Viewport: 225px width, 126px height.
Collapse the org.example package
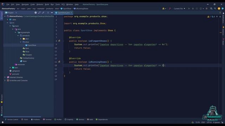click(x=15, y=33)
